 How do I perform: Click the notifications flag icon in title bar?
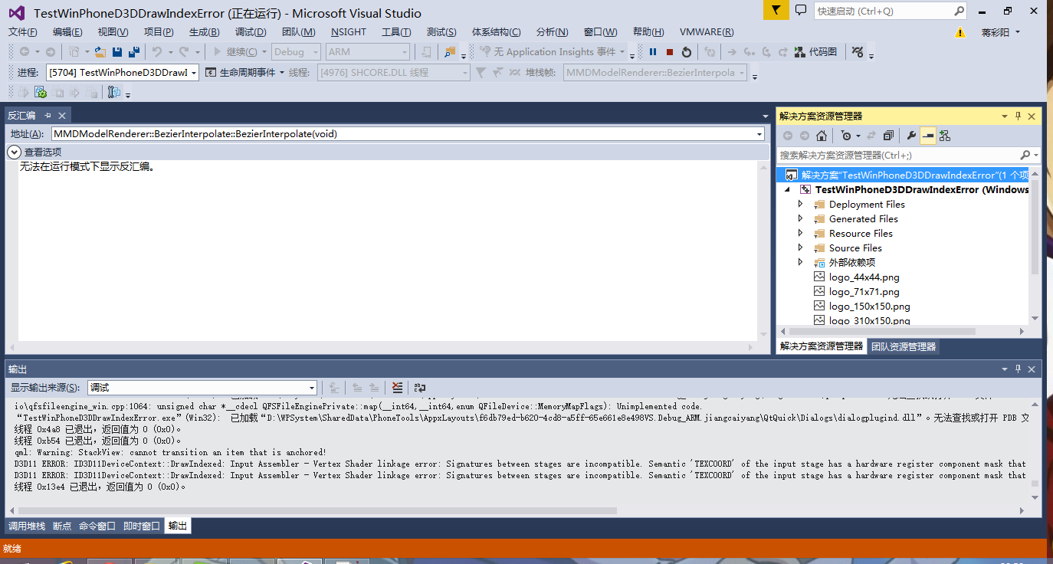coord(776,11)
